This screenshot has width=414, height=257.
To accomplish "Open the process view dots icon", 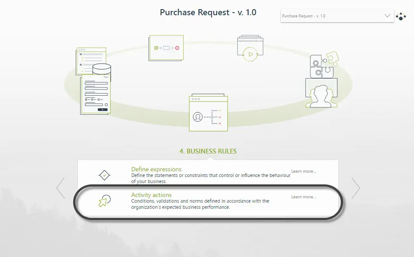I will [401, 17].
